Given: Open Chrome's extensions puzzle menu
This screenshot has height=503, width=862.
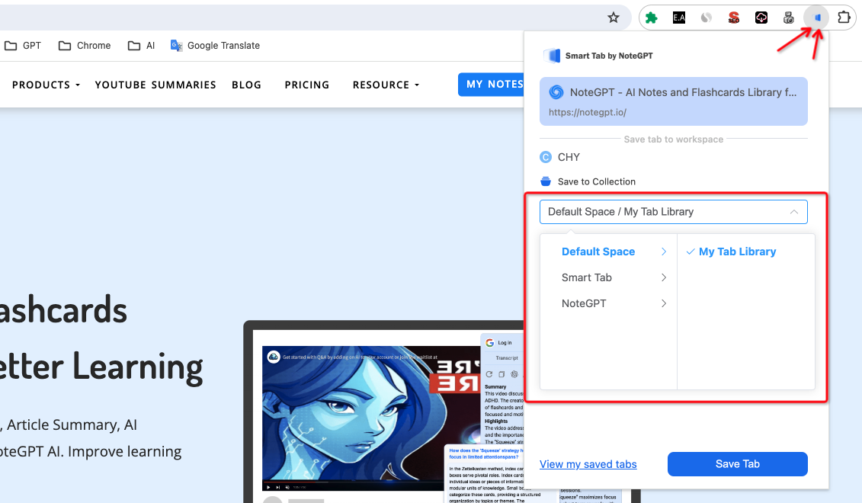Looking at the screenshot, I should click(844, 18).
